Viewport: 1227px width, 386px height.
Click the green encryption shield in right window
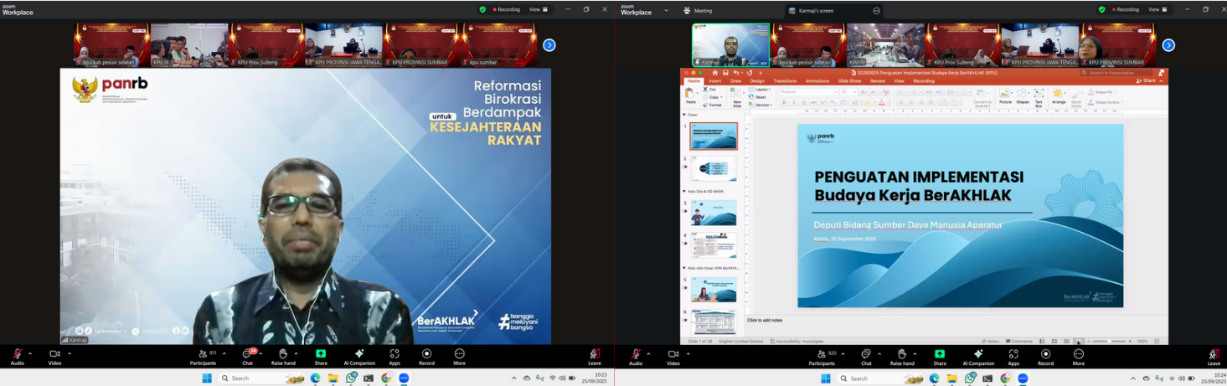click(x=1102, y=9)
